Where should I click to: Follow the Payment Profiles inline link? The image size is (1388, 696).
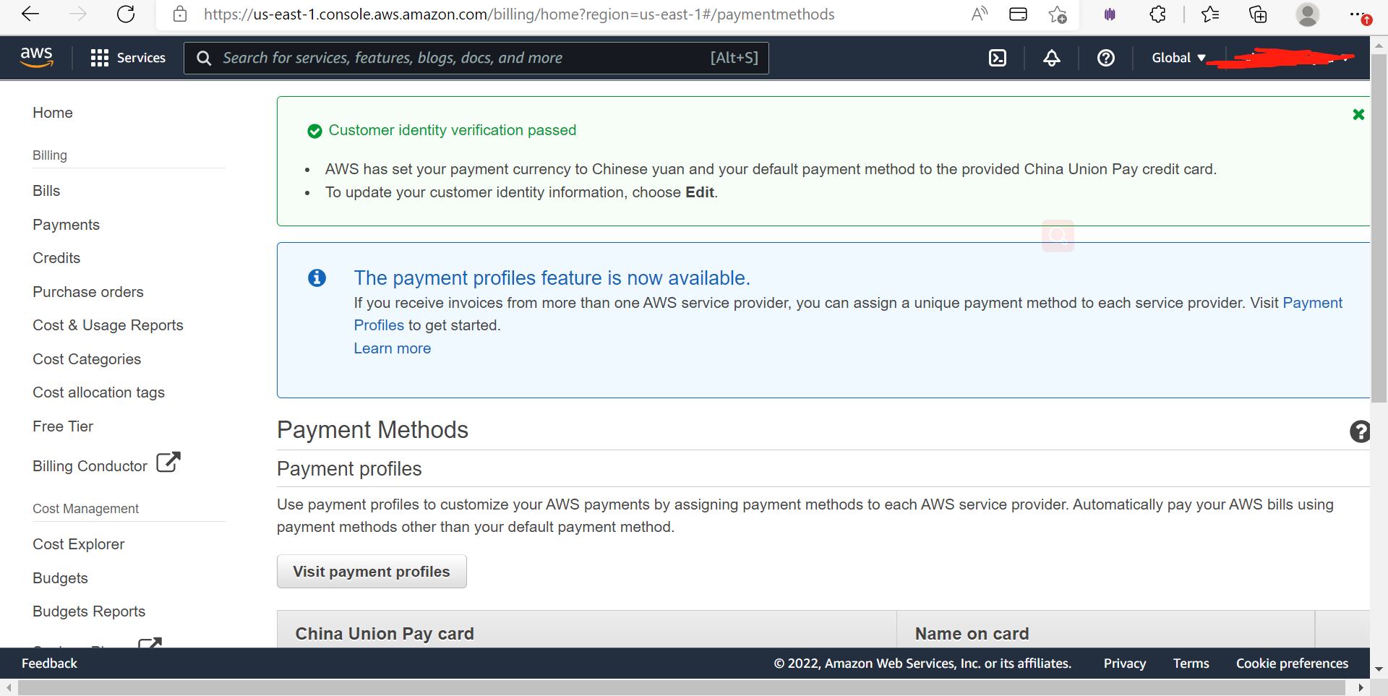click(x=1313, y=303)
